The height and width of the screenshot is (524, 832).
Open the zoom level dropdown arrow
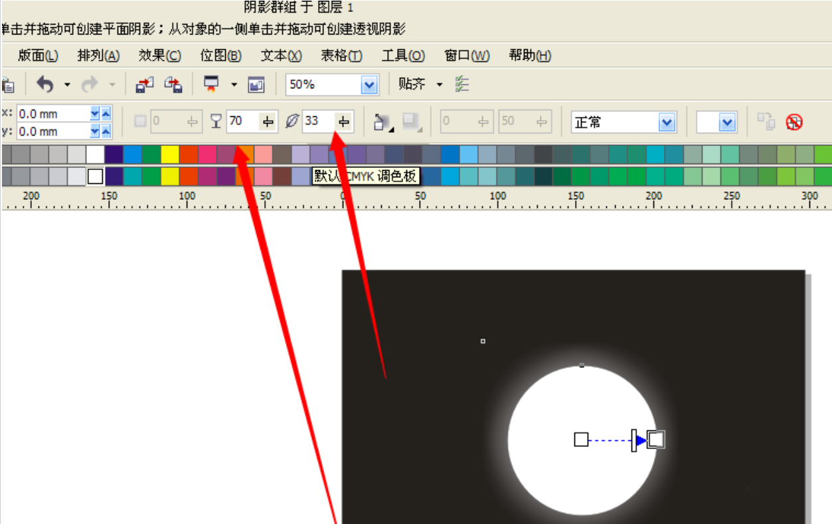point(369,85)
